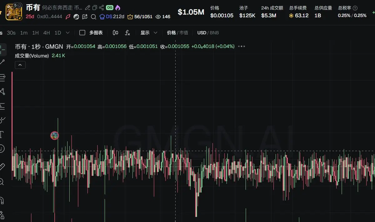The height and width of the screenshot is (222, 375).
Task: Click the pink feather icon
Action: click(68, 17)
